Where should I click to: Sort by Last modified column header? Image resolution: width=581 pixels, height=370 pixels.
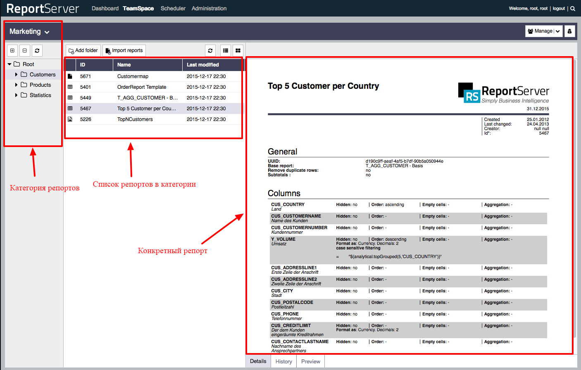(212, 65)
